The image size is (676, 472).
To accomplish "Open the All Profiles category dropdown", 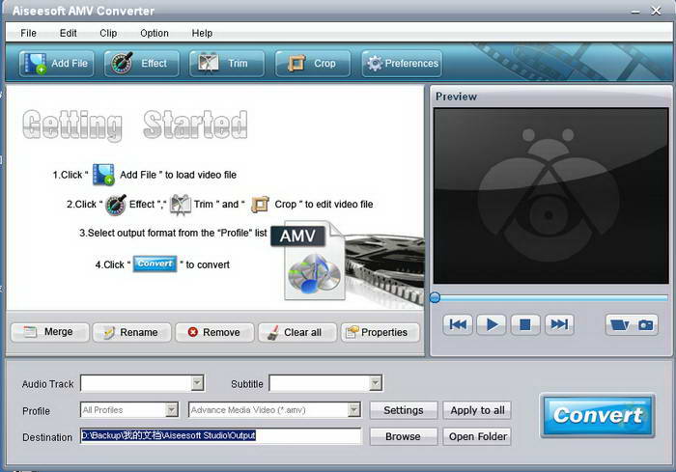I will coord(172,410).
